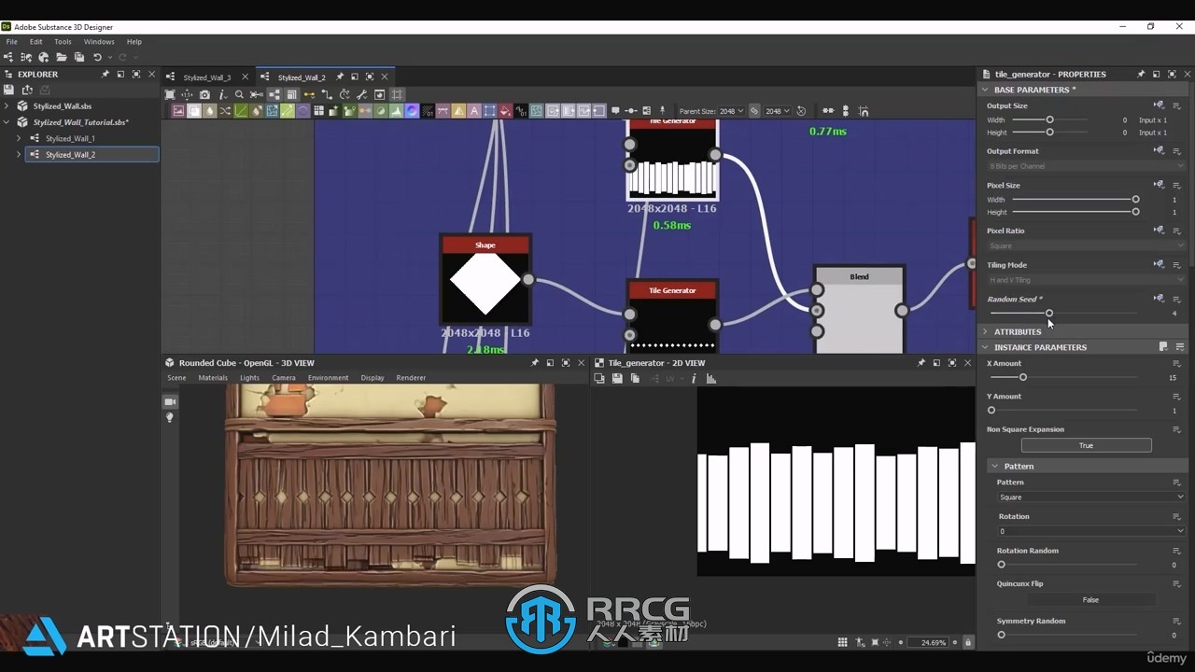
Task: Toggle the link width-height chain icon near Parent Size
Action: [754, 111]
